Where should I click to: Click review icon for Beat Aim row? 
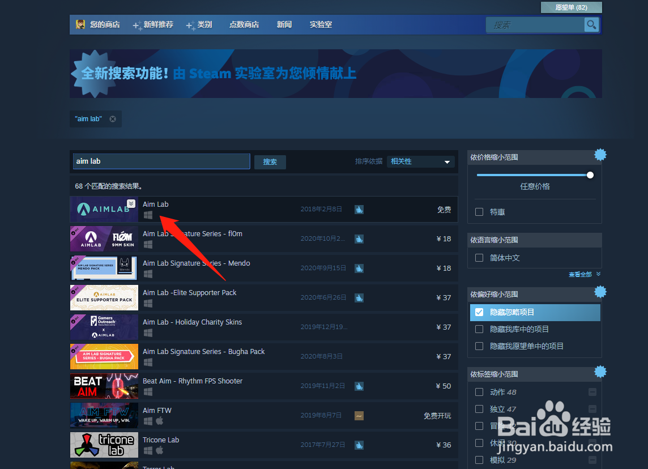[359, 386]
